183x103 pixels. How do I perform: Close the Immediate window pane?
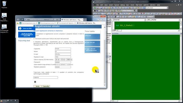tap(181, 33)
